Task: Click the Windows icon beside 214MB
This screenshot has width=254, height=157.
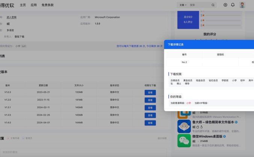Action: click(x=194, y=141)
